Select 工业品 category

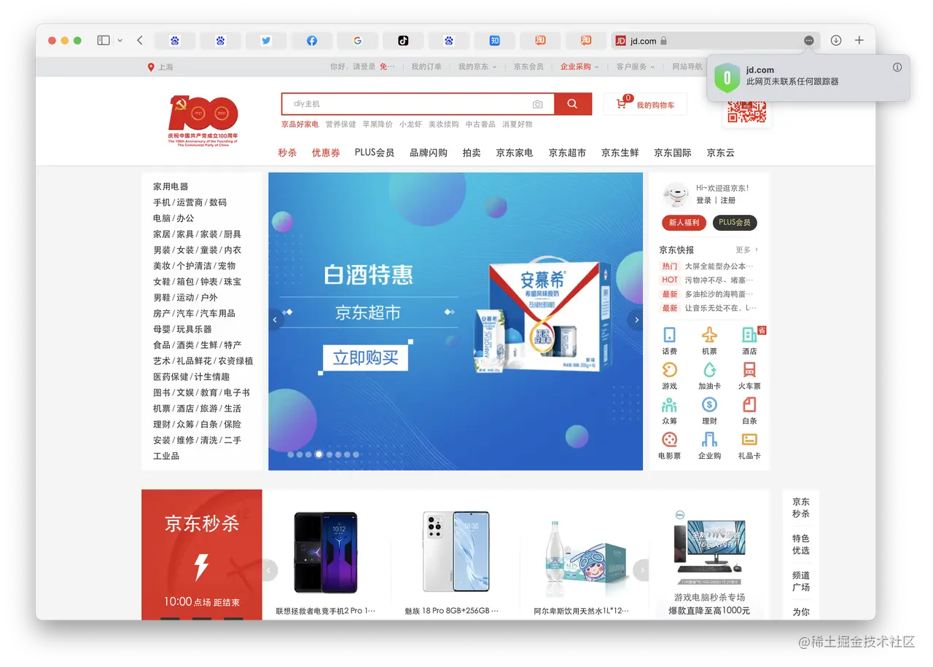166,456
